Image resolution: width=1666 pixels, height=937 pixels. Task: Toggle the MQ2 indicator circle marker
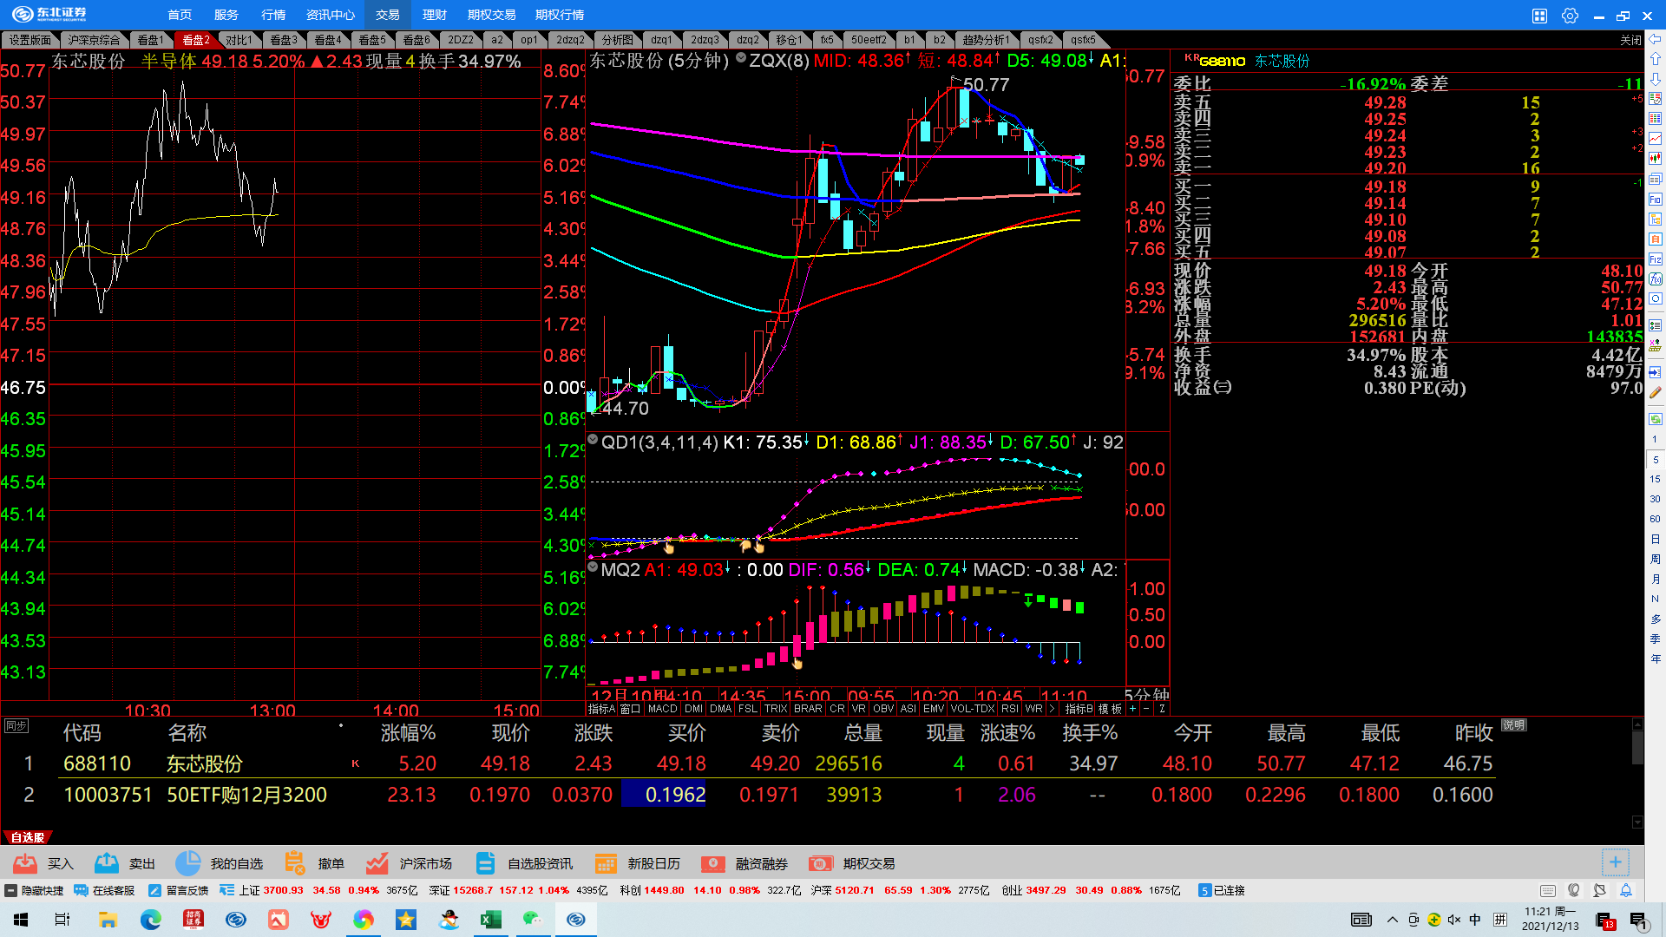tap(594, 567)
